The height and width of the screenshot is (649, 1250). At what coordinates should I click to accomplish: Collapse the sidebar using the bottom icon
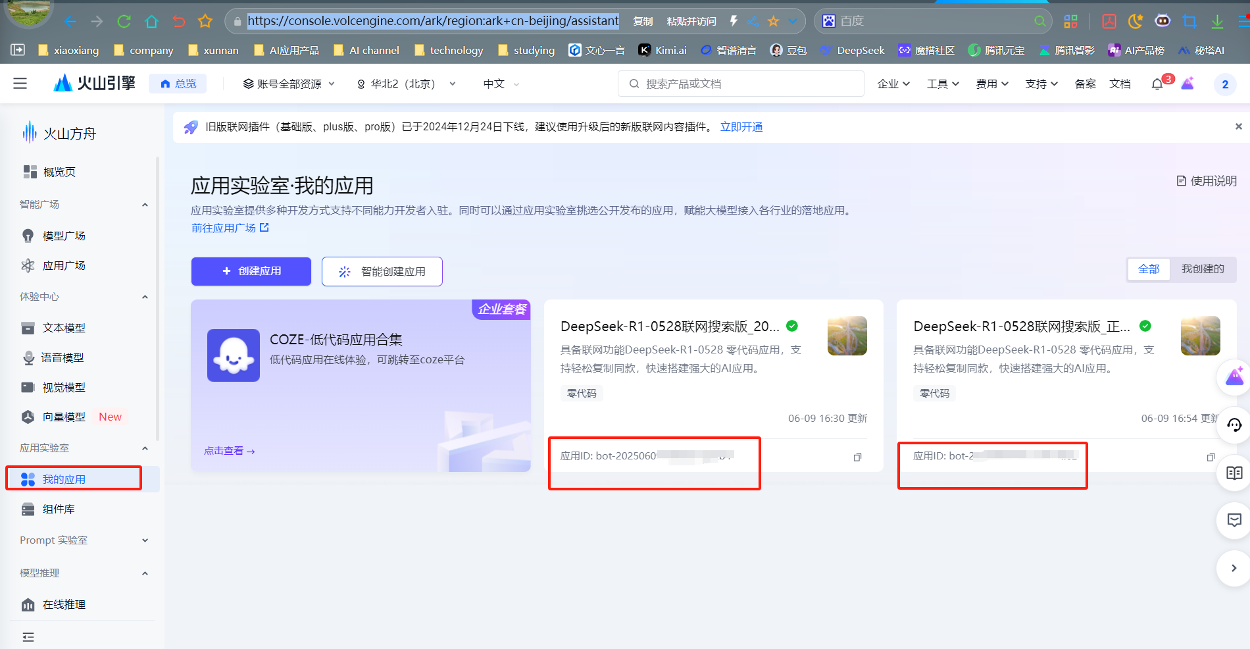(x=28, y=636)
